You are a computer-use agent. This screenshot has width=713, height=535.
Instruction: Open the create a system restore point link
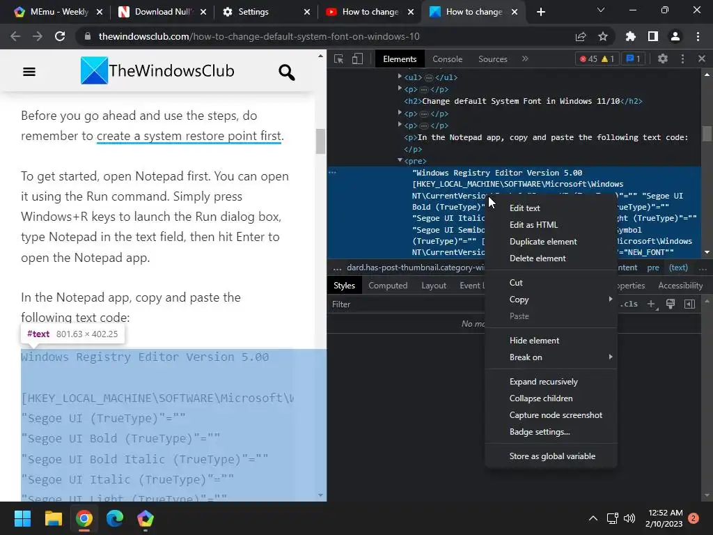coord(189,136)
